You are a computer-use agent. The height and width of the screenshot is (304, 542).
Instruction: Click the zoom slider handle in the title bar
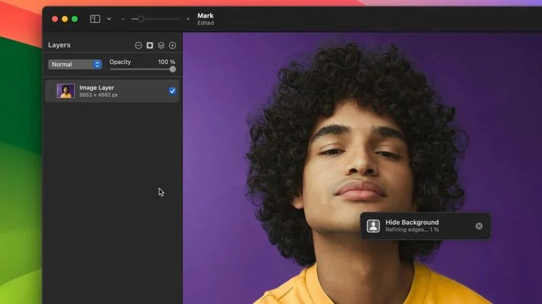coord(141,19)
